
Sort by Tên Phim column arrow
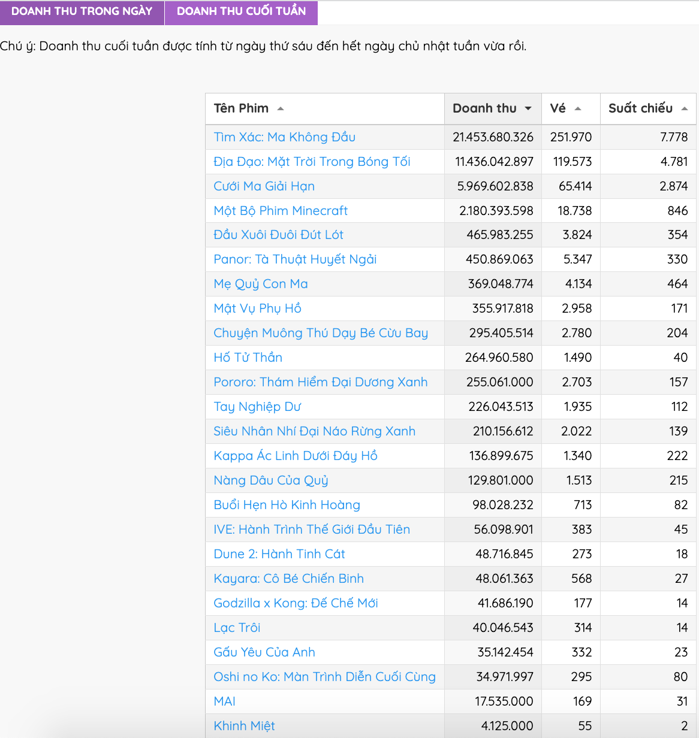tap(281, 108)
